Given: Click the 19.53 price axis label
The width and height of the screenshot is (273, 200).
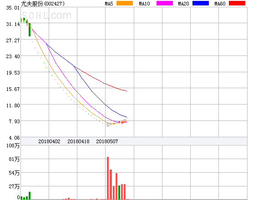Looking at the screenshot, I should pyautogui.click(x=13, y=73).
